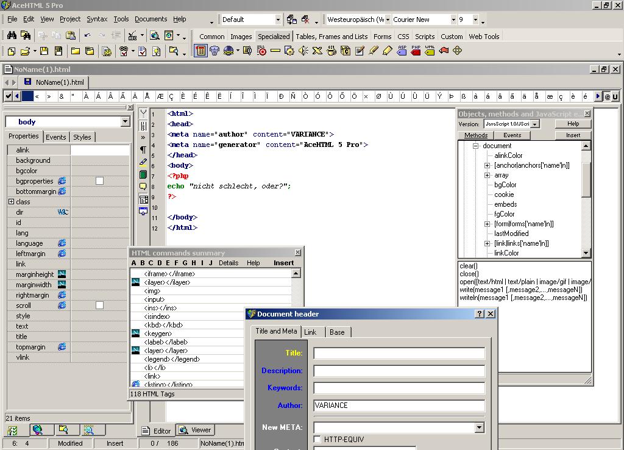Click the spell check ABC icon
Image resolution: width=624 pixels, height=450 pixels.
(x=133, y=35)
